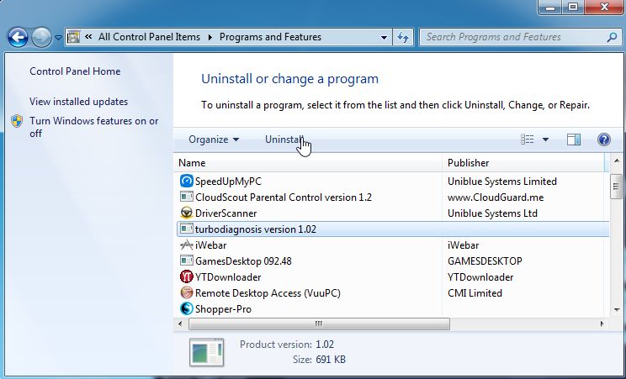Click the vertical scrollbar up arrow
This screenshot has width=626, height=379.
click(x=617, y=161)
